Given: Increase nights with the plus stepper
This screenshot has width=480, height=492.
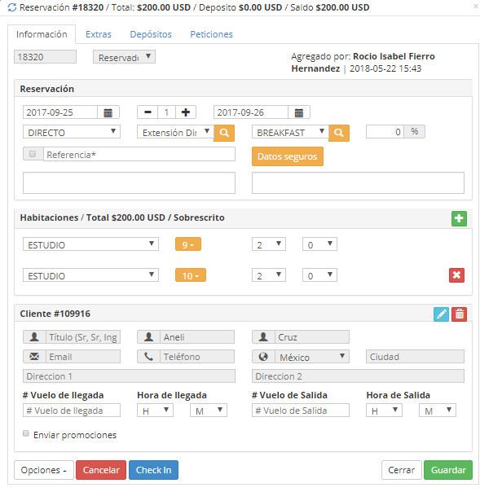Looking at the screenshot, I should pos(186,112).
